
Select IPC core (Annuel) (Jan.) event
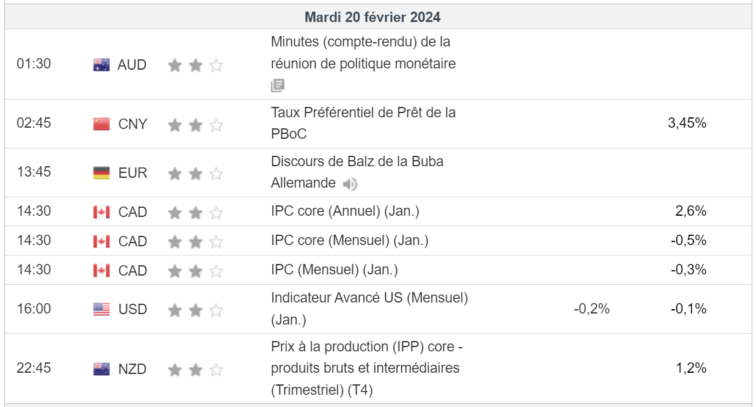[345, 211]
